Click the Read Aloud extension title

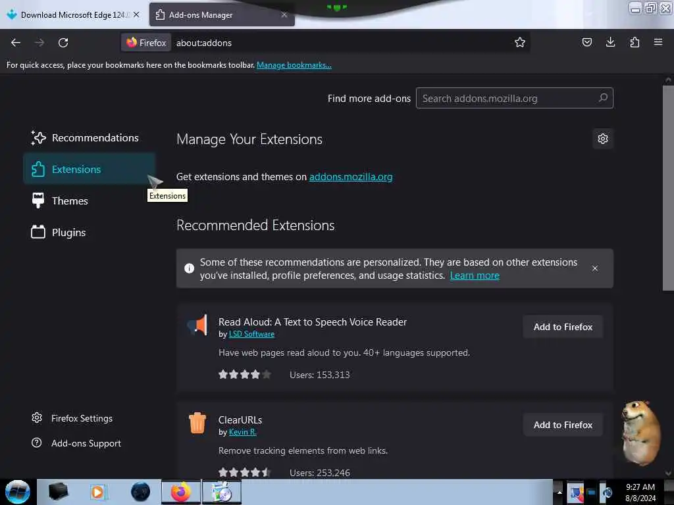click(x=313, y=322)
